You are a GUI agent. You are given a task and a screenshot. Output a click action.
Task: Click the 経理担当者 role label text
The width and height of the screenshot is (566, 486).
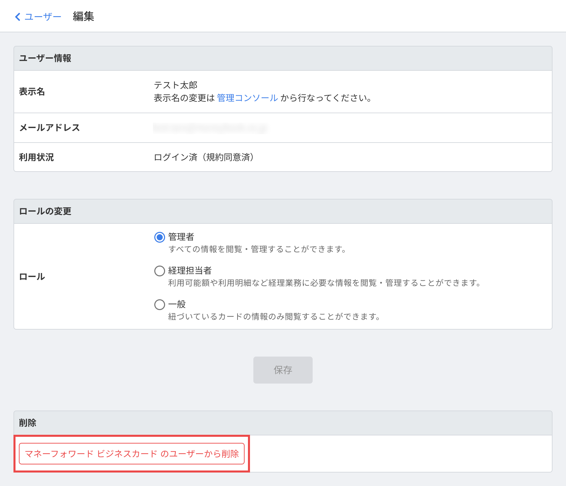[190, 271]
